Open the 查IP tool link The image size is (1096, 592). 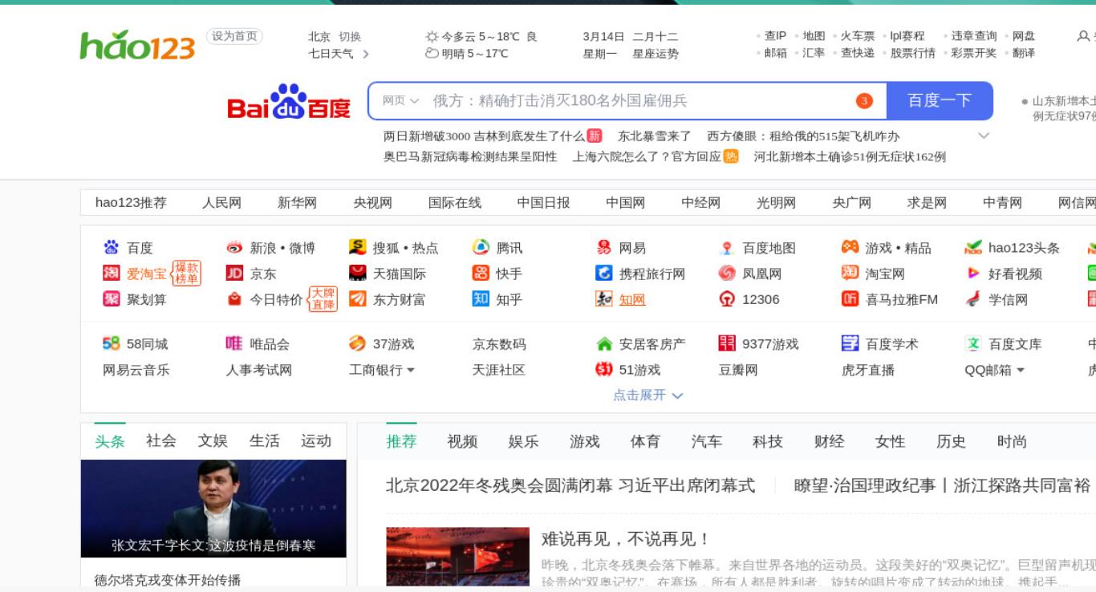(x=775, y=35)
